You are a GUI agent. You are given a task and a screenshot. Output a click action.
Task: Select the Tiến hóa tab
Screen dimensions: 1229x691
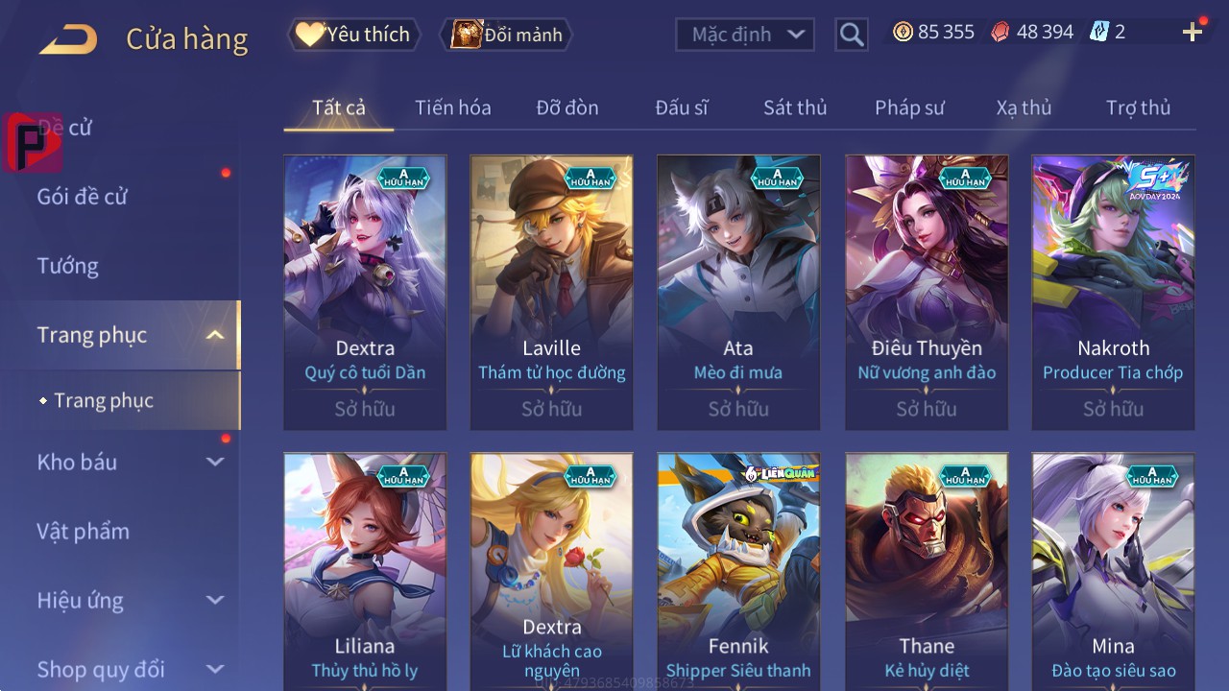pyautogui.click(x=453, y=107)
